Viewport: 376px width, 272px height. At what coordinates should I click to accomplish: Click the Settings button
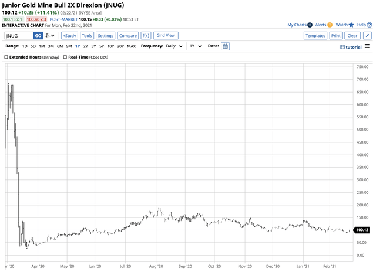(x=106, y=36)
